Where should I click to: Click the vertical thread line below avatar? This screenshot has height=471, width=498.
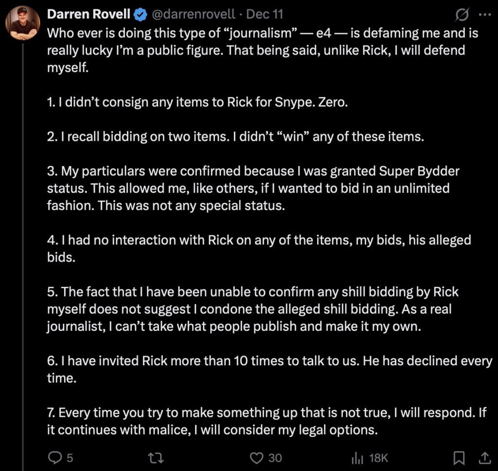[x=22, y=244]
